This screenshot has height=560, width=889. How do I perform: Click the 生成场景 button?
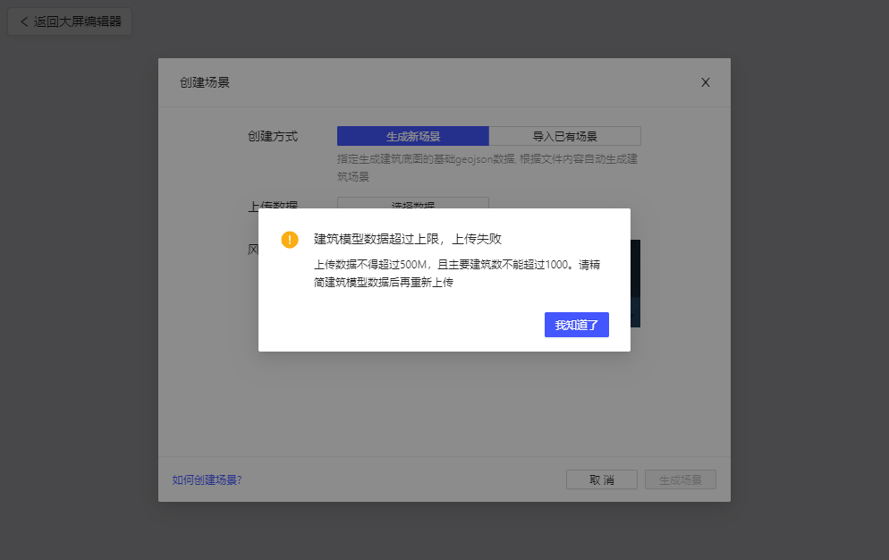[x=681, y=479]
